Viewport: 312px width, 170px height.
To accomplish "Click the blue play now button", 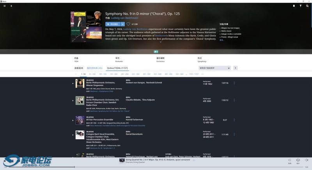I will [112, 24].
